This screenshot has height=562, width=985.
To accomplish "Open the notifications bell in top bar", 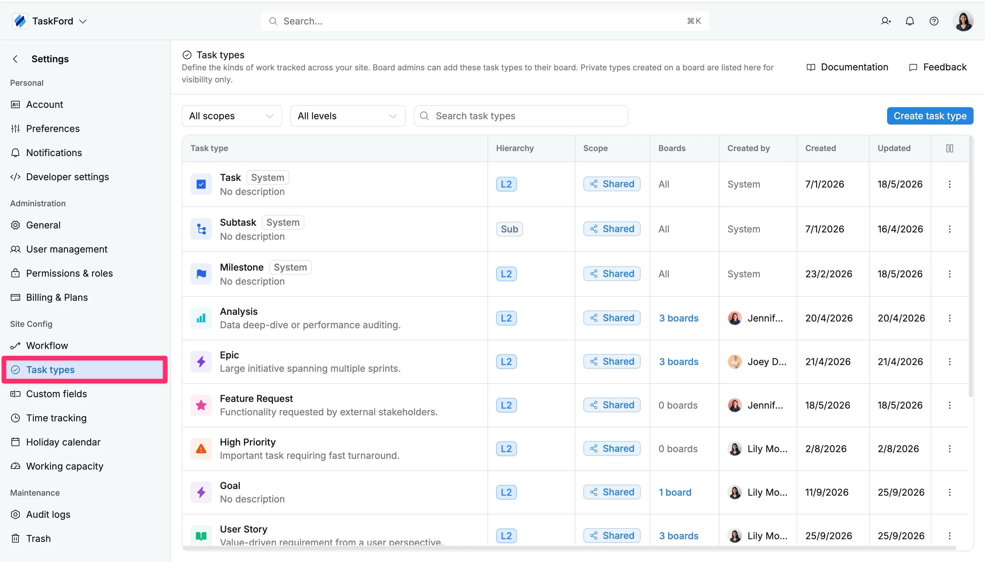I will 910,21.
